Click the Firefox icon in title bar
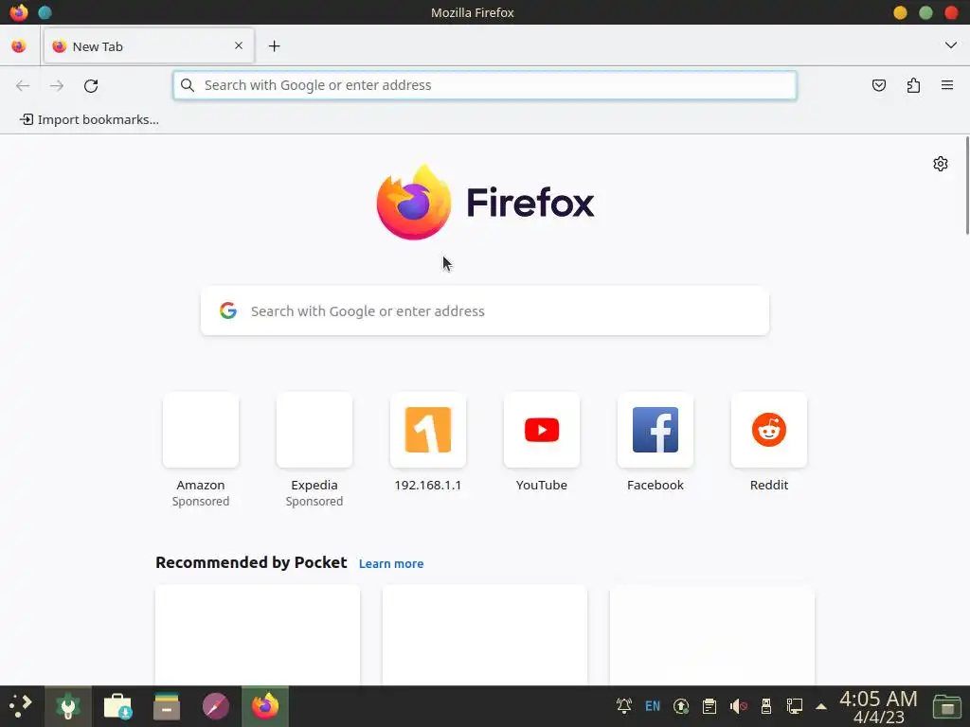The height and width of the screenshot is (727, 970). click(x=19, y=12)
